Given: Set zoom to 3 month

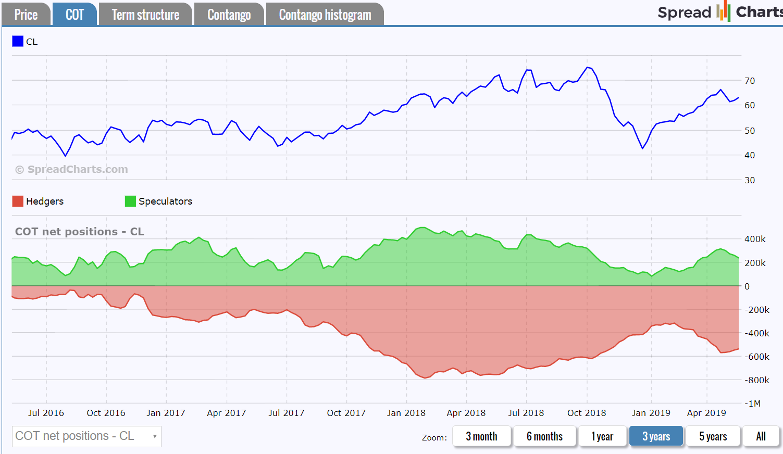Looking at the screenshot, I should (481, 436).
